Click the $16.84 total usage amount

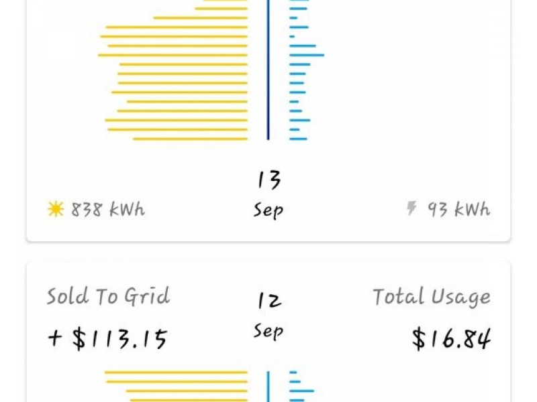tap(451, 339)
